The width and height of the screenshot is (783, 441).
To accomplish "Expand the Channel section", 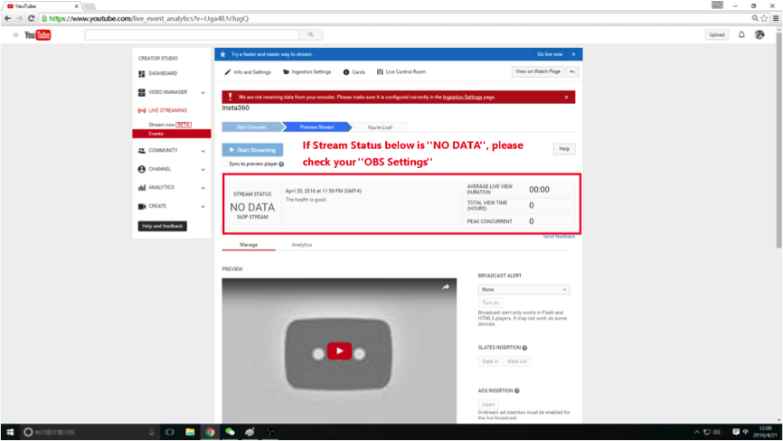I will pyautogui.click(x=203, y=170).
